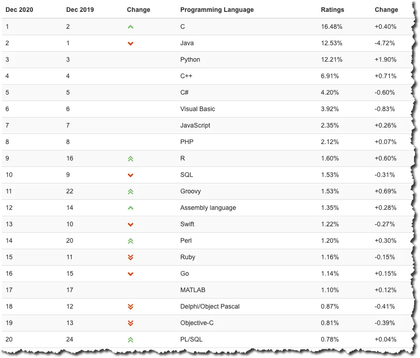This screenshot has width=420, height=358.
Task: Click the JavaScript language entry
Action: tap(195, 125)
